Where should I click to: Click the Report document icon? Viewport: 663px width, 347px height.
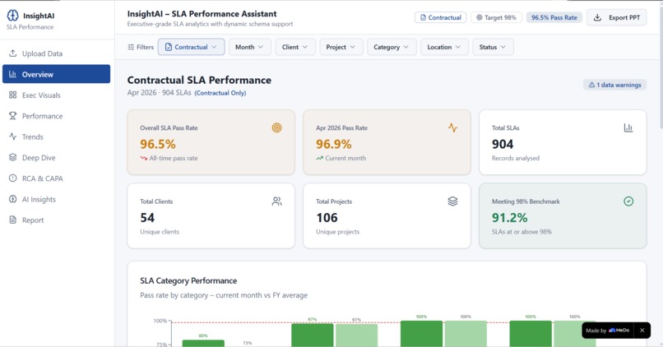(x=12, y=220)
